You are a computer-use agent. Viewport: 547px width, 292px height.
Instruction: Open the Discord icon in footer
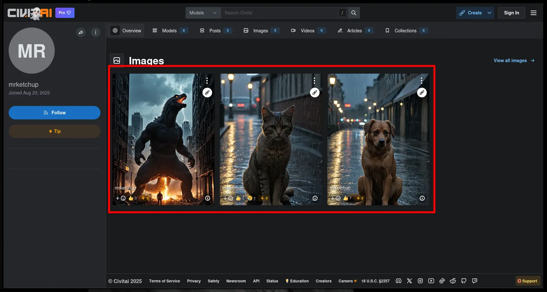399,281
